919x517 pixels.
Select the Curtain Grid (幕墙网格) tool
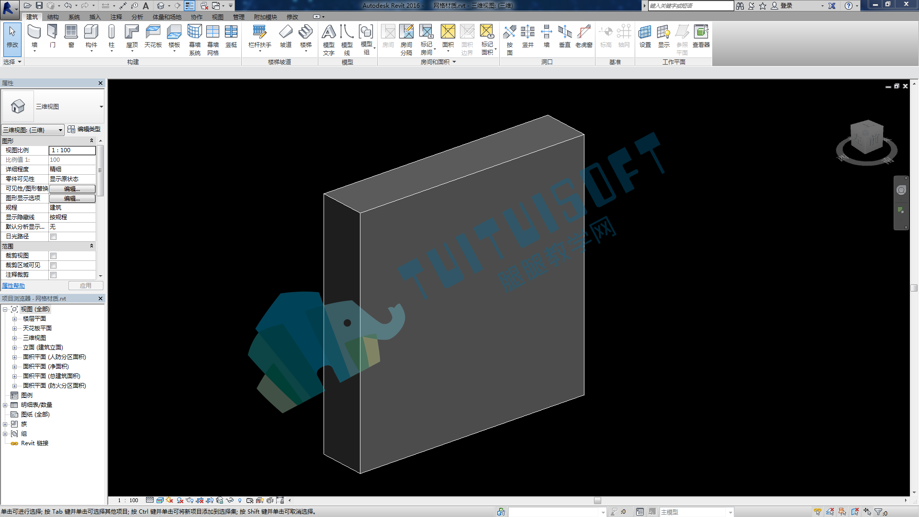pos(213,40)
